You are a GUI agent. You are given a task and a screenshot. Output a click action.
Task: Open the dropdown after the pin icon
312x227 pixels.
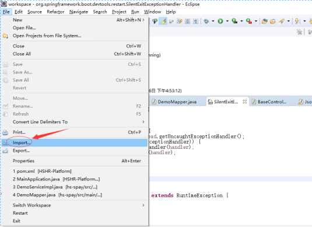[x=304, y=21]
